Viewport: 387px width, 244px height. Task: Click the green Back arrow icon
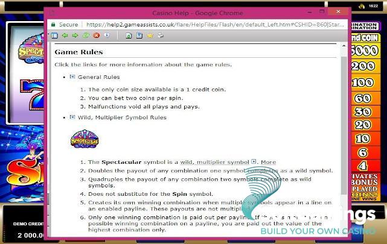click(x=65, y=36)
